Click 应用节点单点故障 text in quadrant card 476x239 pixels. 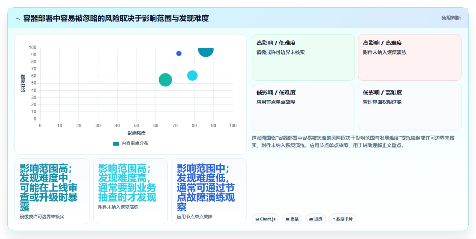(x=276, y=102)
